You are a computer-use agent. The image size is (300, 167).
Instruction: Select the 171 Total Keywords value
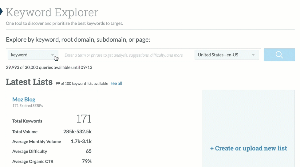(x=84, y=119)
